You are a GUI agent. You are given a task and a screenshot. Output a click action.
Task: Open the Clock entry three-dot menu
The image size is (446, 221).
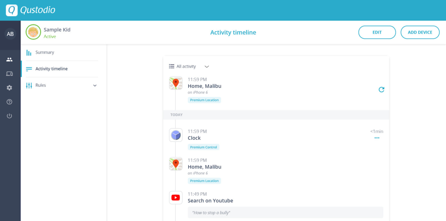377,138
